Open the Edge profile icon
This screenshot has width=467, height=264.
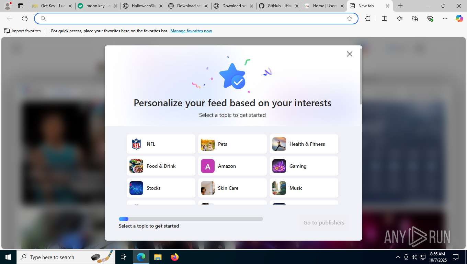point(8,6)
